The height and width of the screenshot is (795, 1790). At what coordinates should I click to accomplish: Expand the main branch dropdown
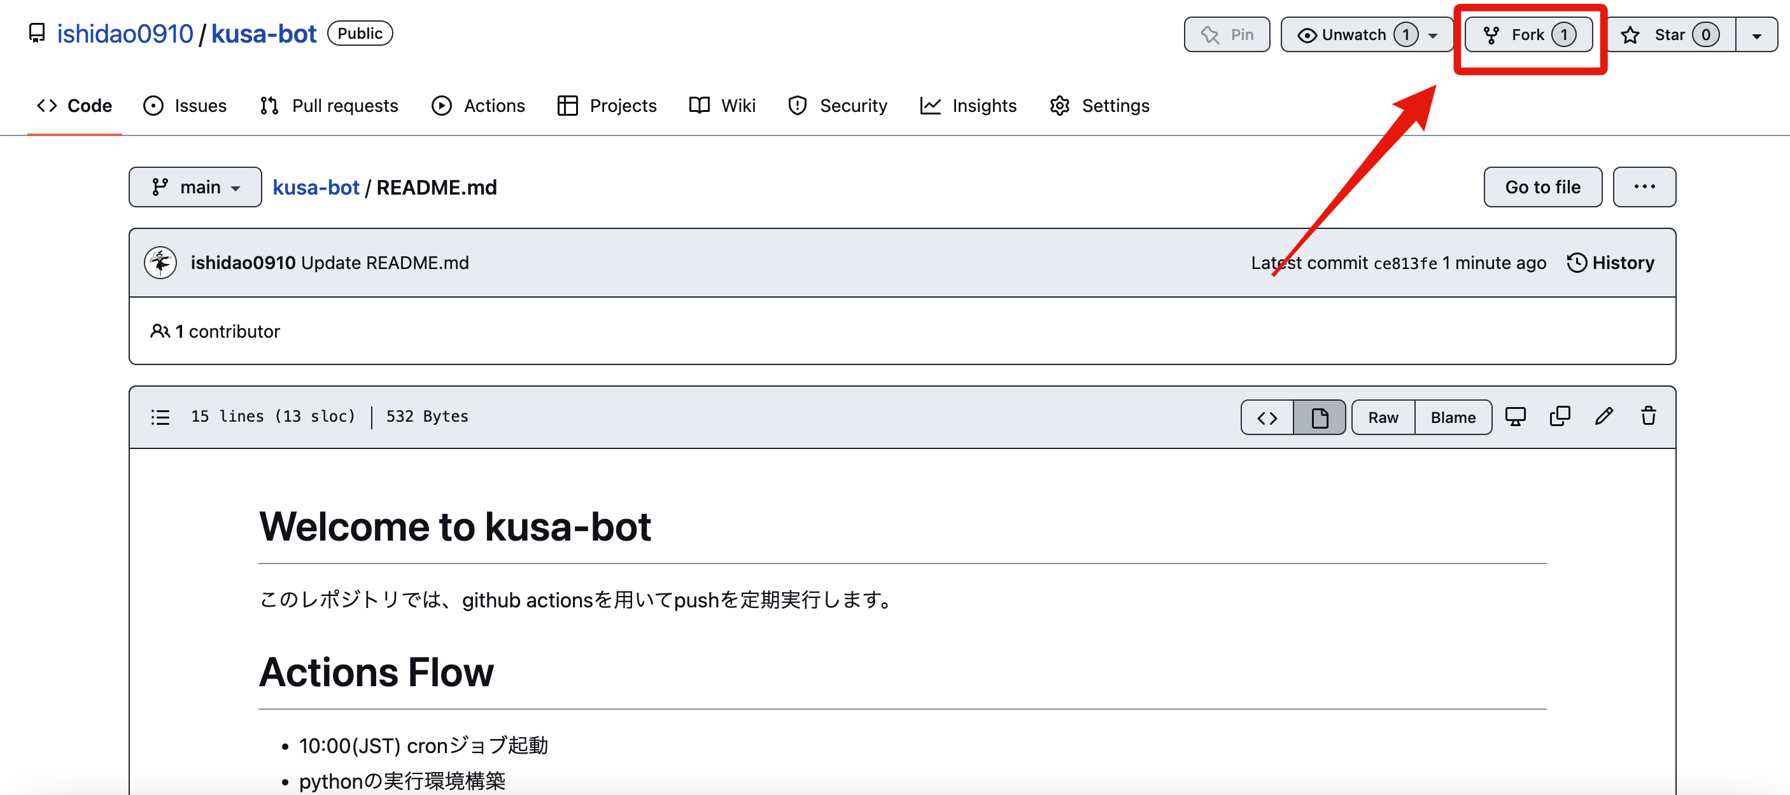tap(195, 187)
